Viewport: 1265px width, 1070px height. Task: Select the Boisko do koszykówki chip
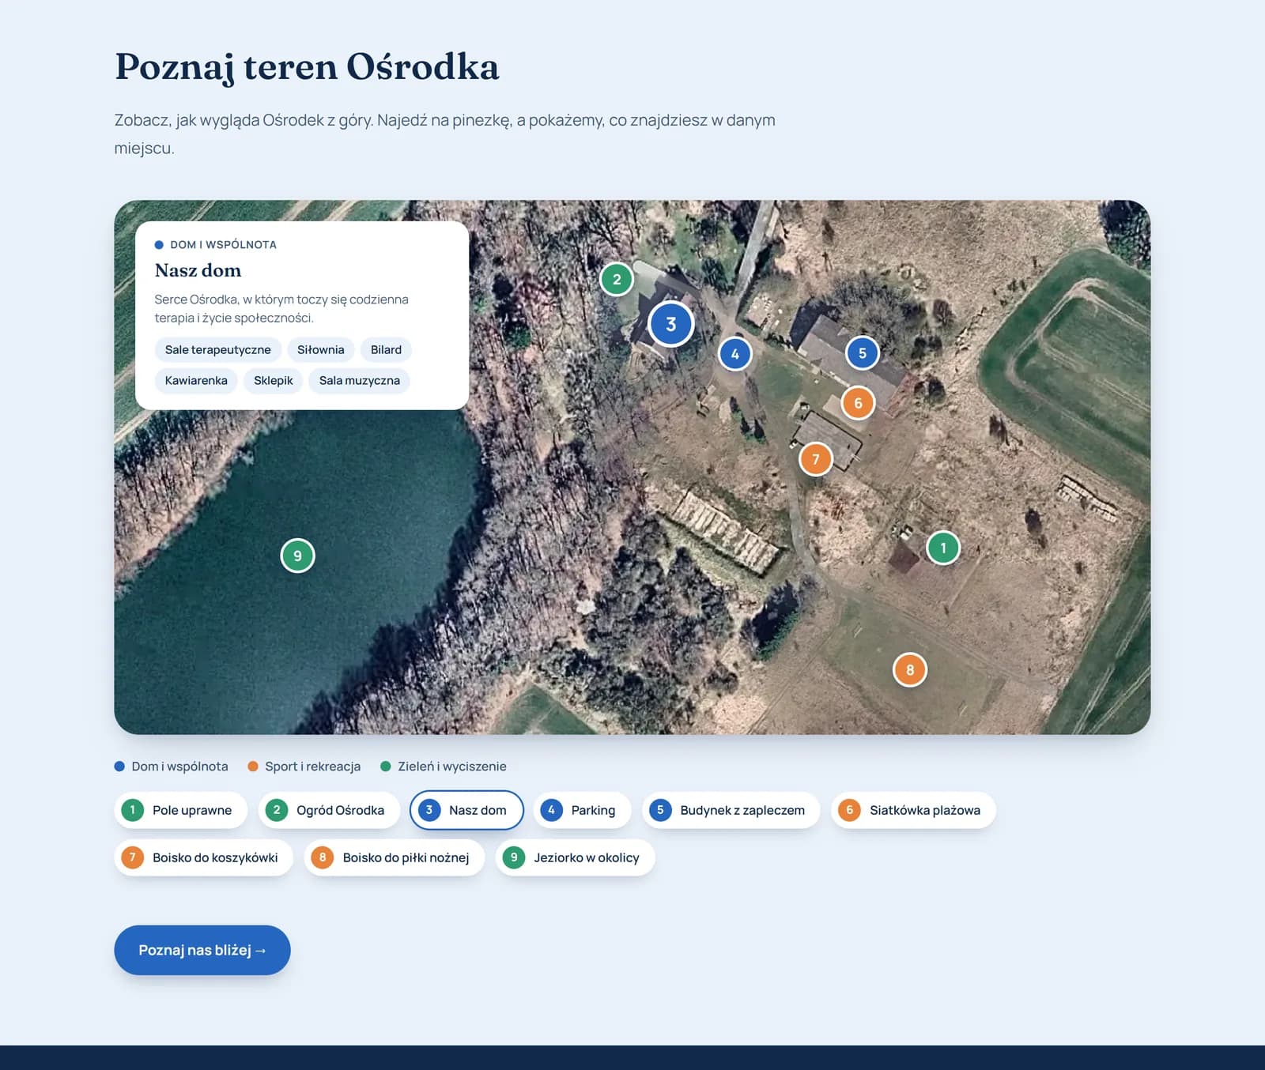point(204,857)
